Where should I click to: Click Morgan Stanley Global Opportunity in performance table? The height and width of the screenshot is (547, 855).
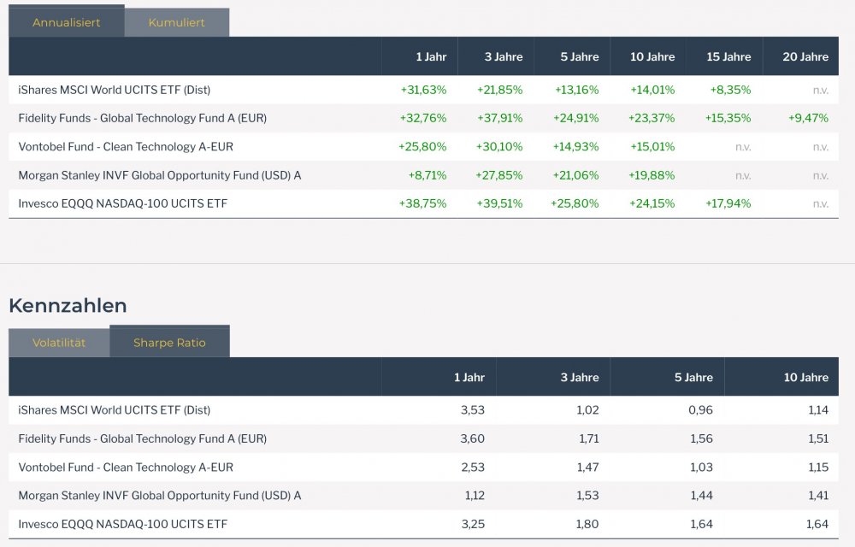159,175
